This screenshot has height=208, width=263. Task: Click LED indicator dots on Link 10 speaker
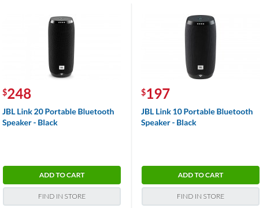click(x=201, y=24)
